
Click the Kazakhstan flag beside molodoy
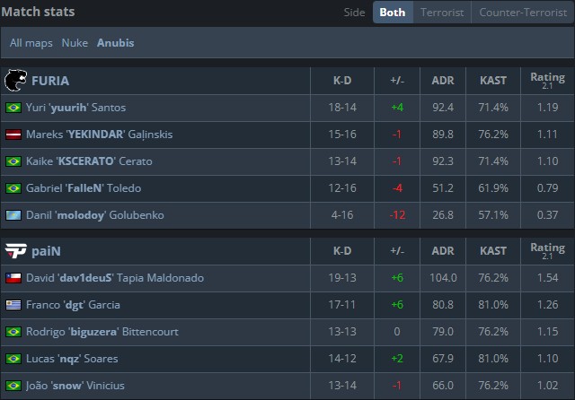coord(13,215)
